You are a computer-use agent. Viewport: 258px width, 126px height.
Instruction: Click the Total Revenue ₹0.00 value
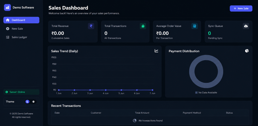[58, 33]
